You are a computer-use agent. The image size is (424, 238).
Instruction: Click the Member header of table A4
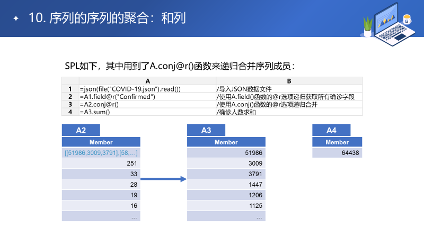point(337,142)
